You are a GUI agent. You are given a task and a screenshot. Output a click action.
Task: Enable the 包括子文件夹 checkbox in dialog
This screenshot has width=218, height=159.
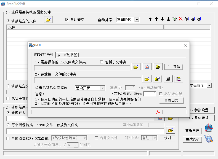(x=102, y=62)
